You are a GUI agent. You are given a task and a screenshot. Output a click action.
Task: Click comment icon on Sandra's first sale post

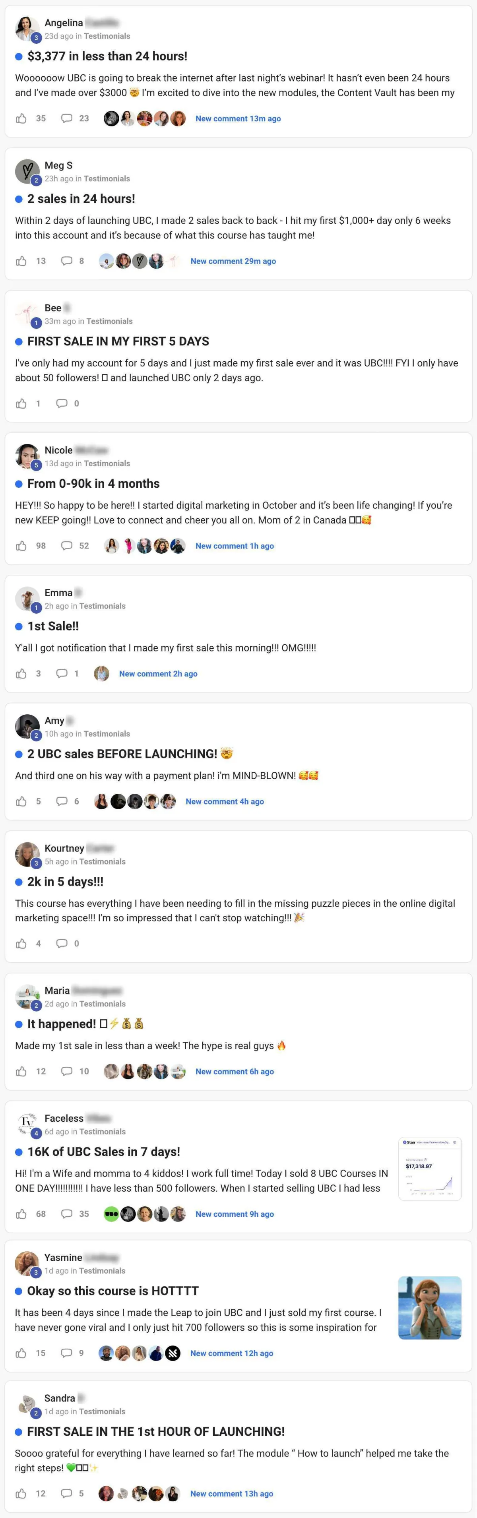pyautogui.click(x=67, y=1493)
